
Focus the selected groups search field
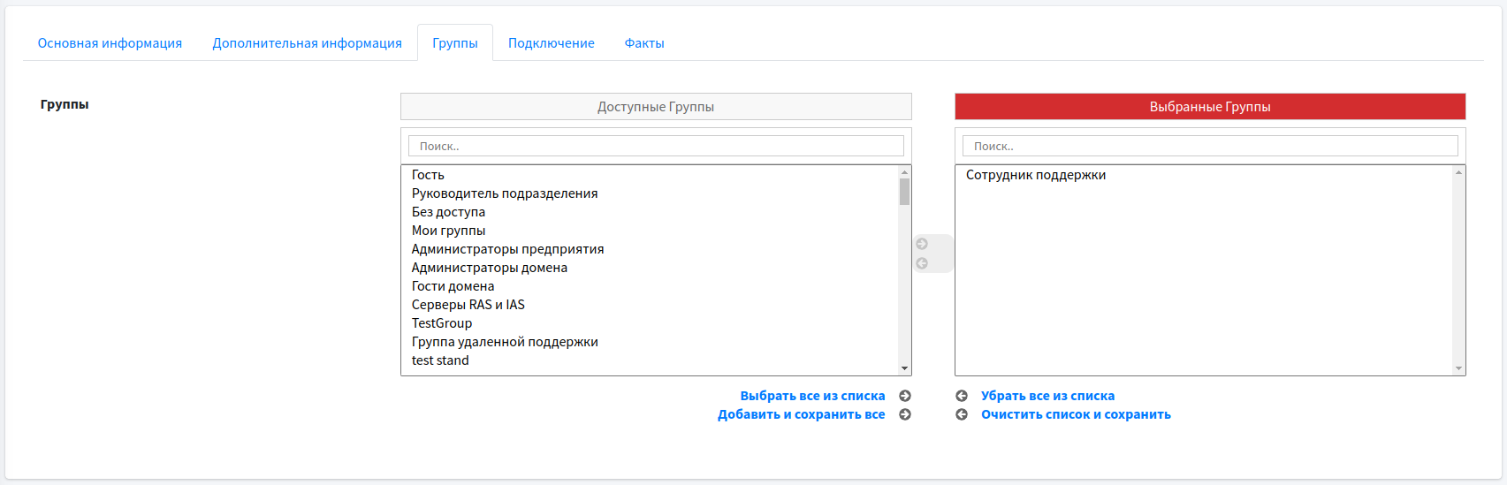(1210, 146)
